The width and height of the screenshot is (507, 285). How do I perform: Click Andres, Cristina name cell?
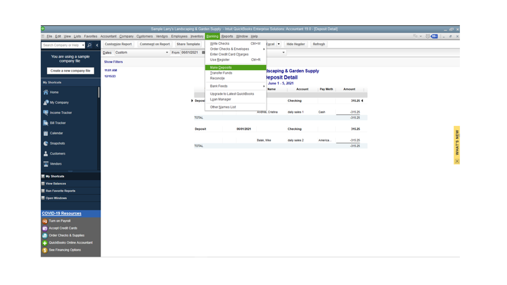tap(267, 112)
